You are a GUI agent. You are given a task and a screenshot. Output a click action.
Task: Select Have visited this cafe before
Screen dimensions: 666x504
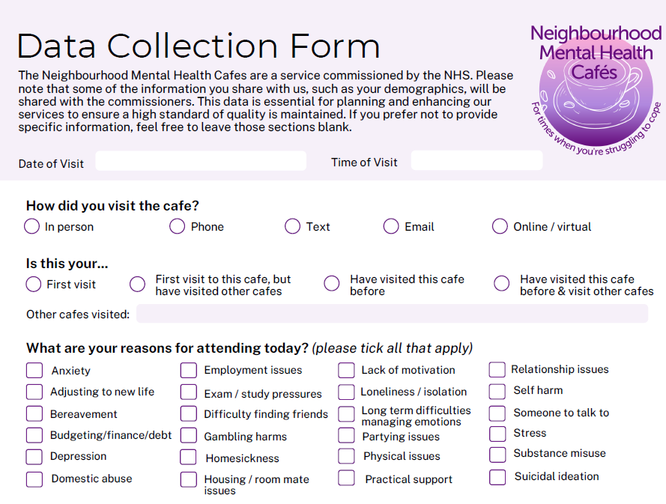(332, 284)
